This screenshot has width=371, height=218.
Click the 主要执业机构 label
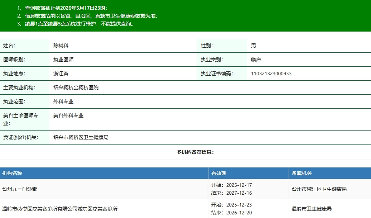pyautogui.click(x=19, y=87)
